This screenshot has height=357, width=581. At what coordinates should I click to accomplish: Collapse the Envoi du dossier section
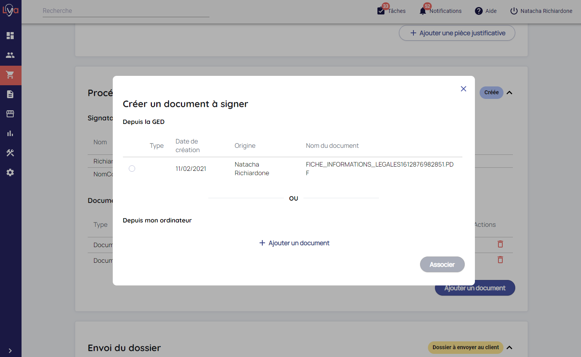tap(509, 348)
